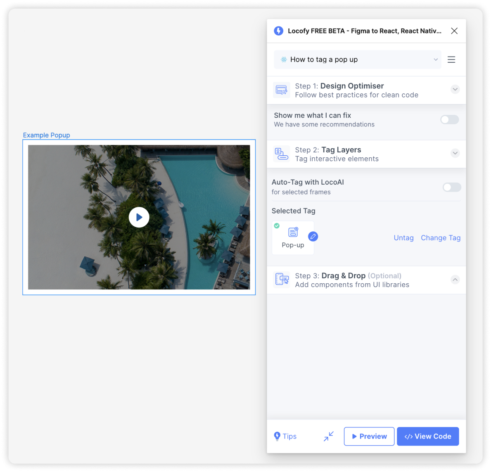
Task: Click the View Code button
Action: point(428,436)
